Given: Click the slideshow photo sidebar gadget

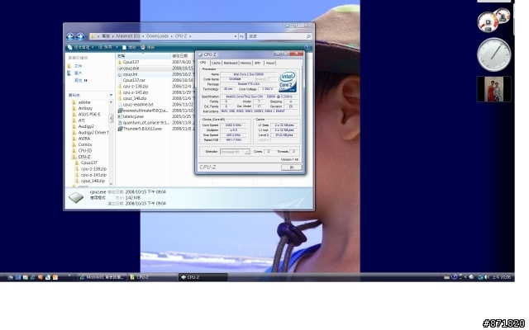Looking at the screenshot, I should tap(494, 89).
